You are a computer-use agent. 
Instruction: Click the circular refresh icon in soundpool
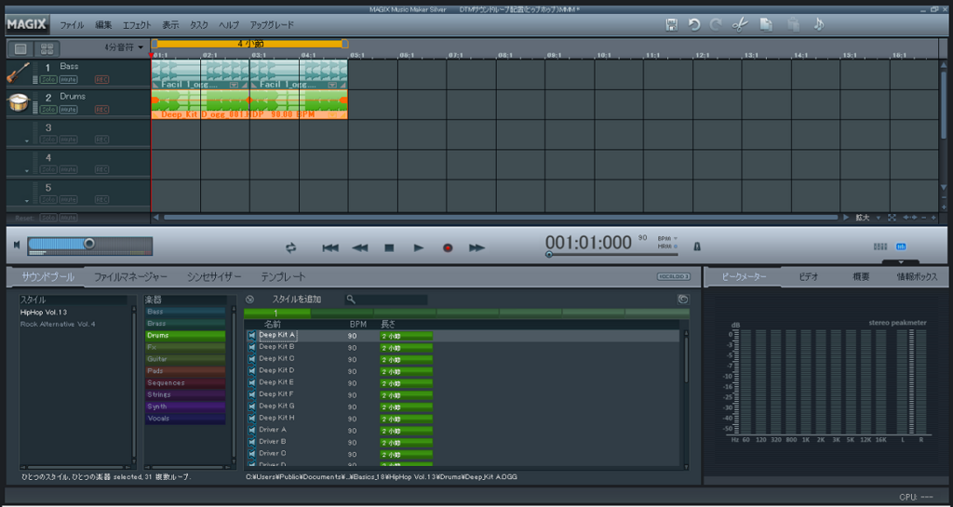point(683,300)
